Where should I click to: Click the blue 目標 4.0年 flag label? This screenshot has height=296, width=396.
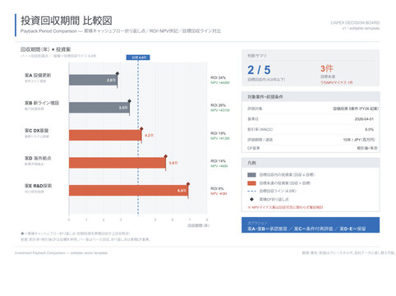tap(138, 58)
